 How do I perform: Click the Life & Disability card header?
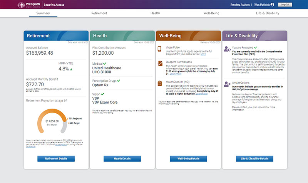click(254, 36)
